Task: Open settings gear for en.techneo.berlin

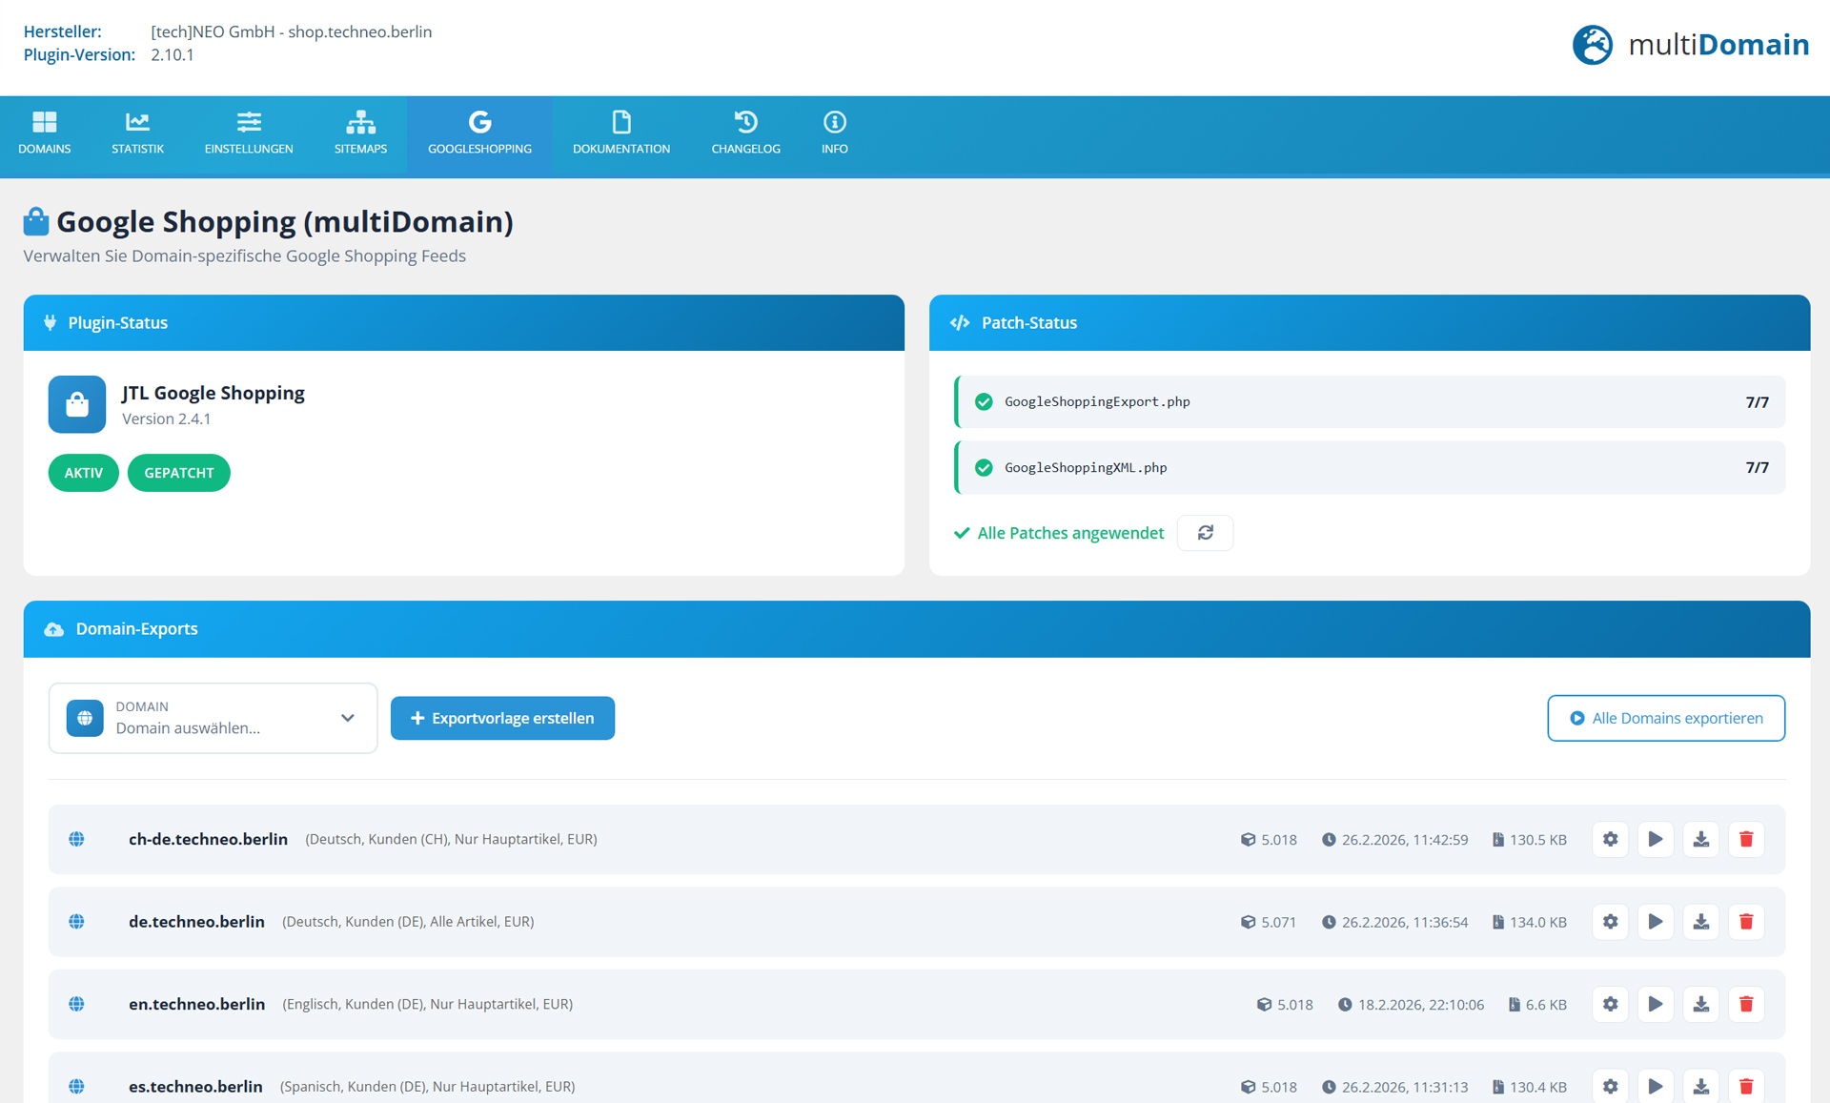Action: [x=1610, y=1004]
